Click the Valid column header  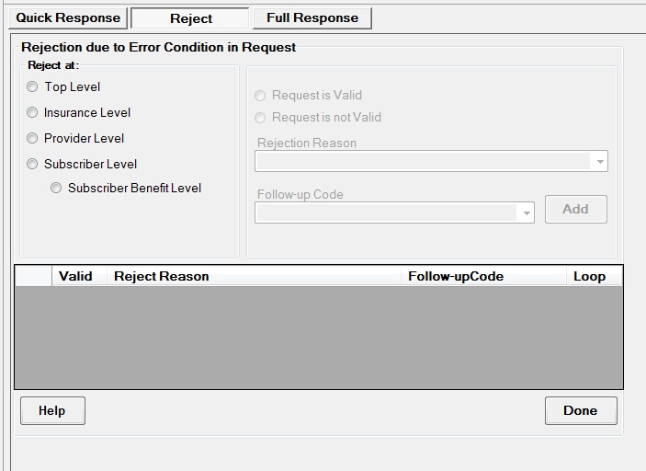pos(75,276)
